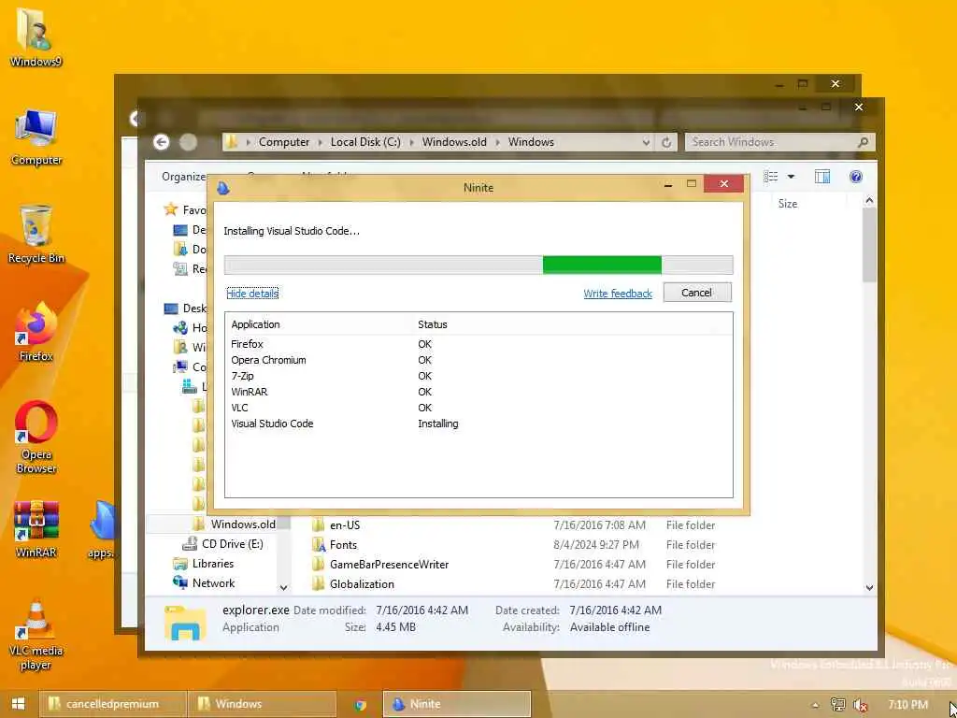
Task: Click the Chrome icon on the taskbar
Action: (360, 704)
